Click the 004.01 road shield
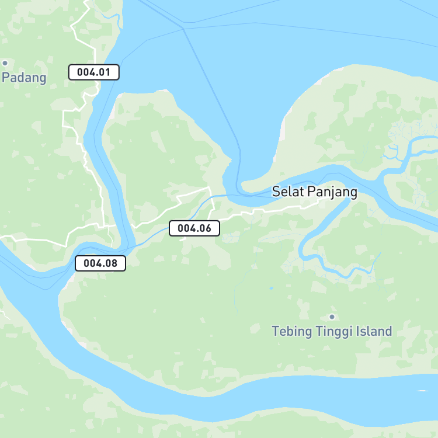This screenshot has height=438, width=438. pyautogui.click(x=94, y=72)
